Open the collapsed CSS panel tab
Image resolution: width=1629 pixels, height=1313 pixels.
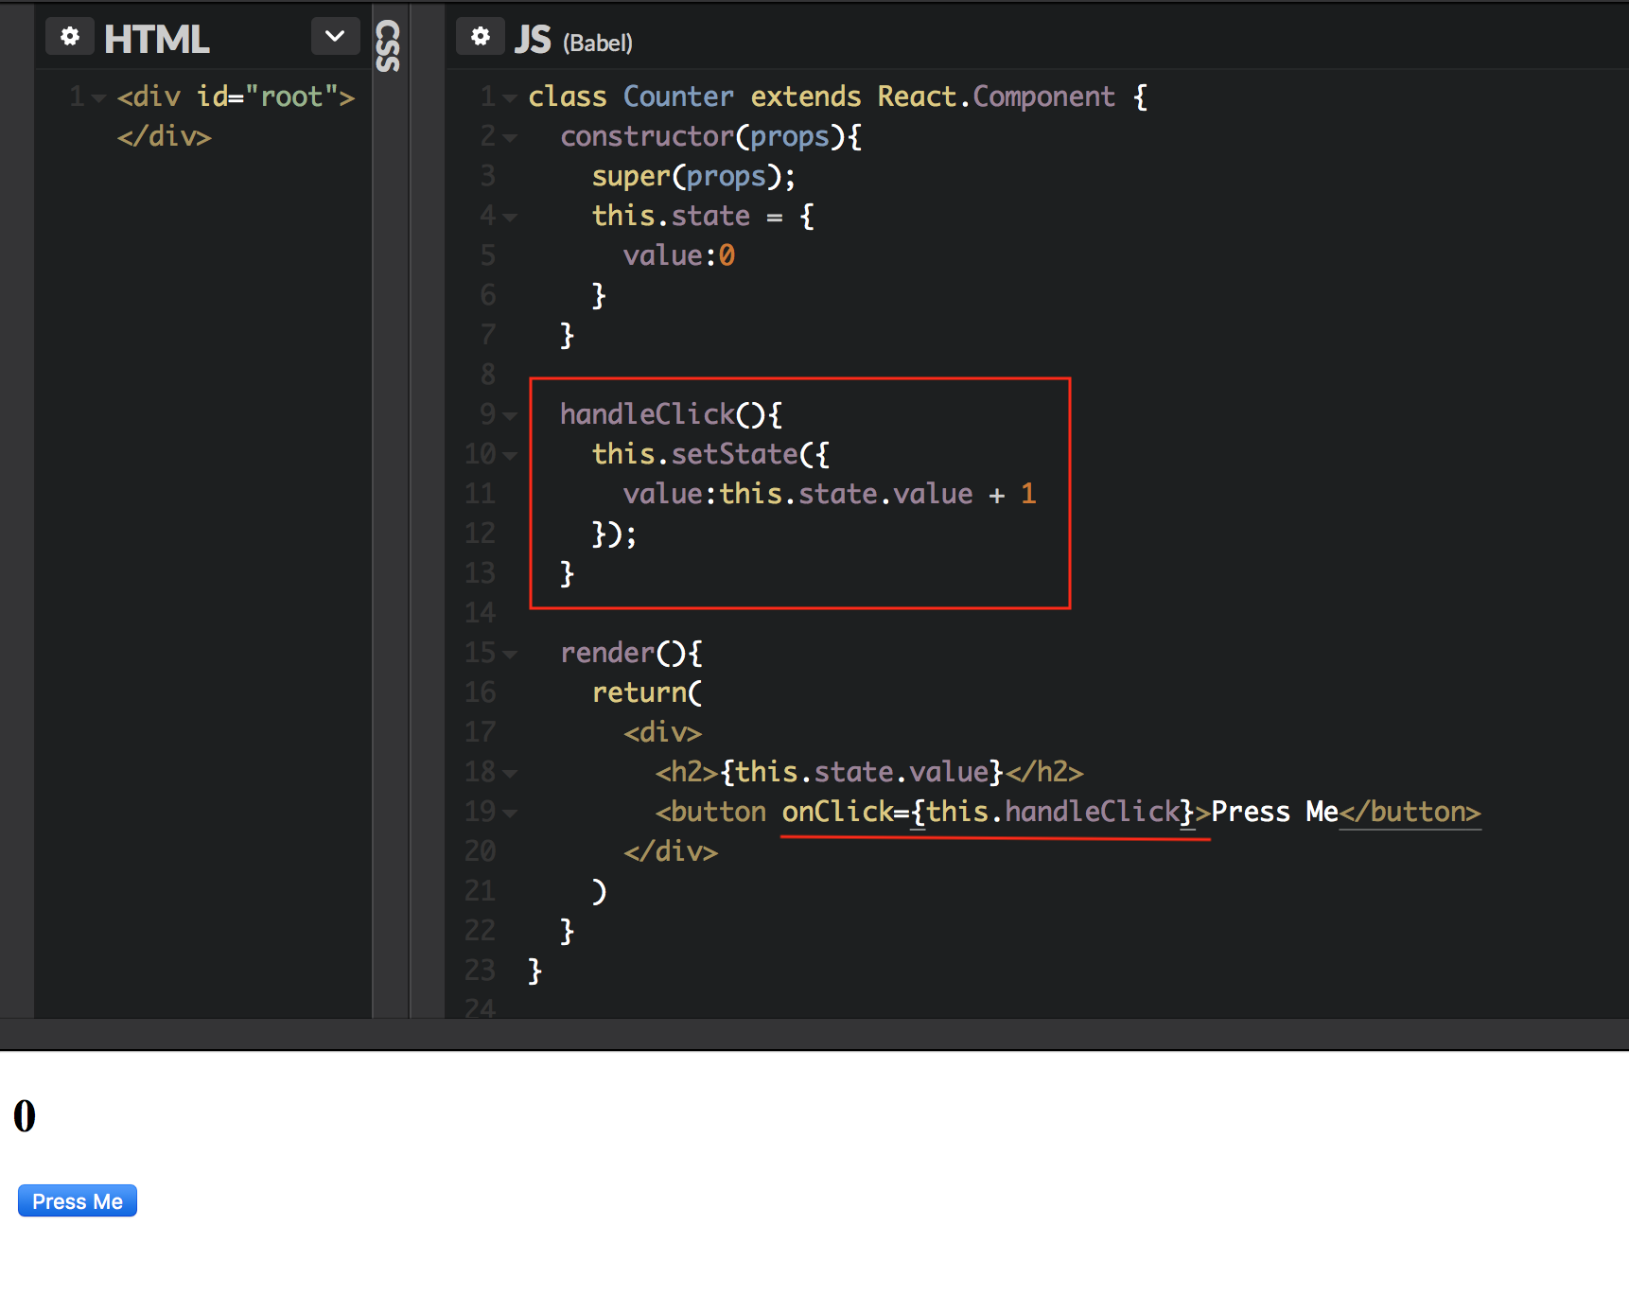click(389, 45)
